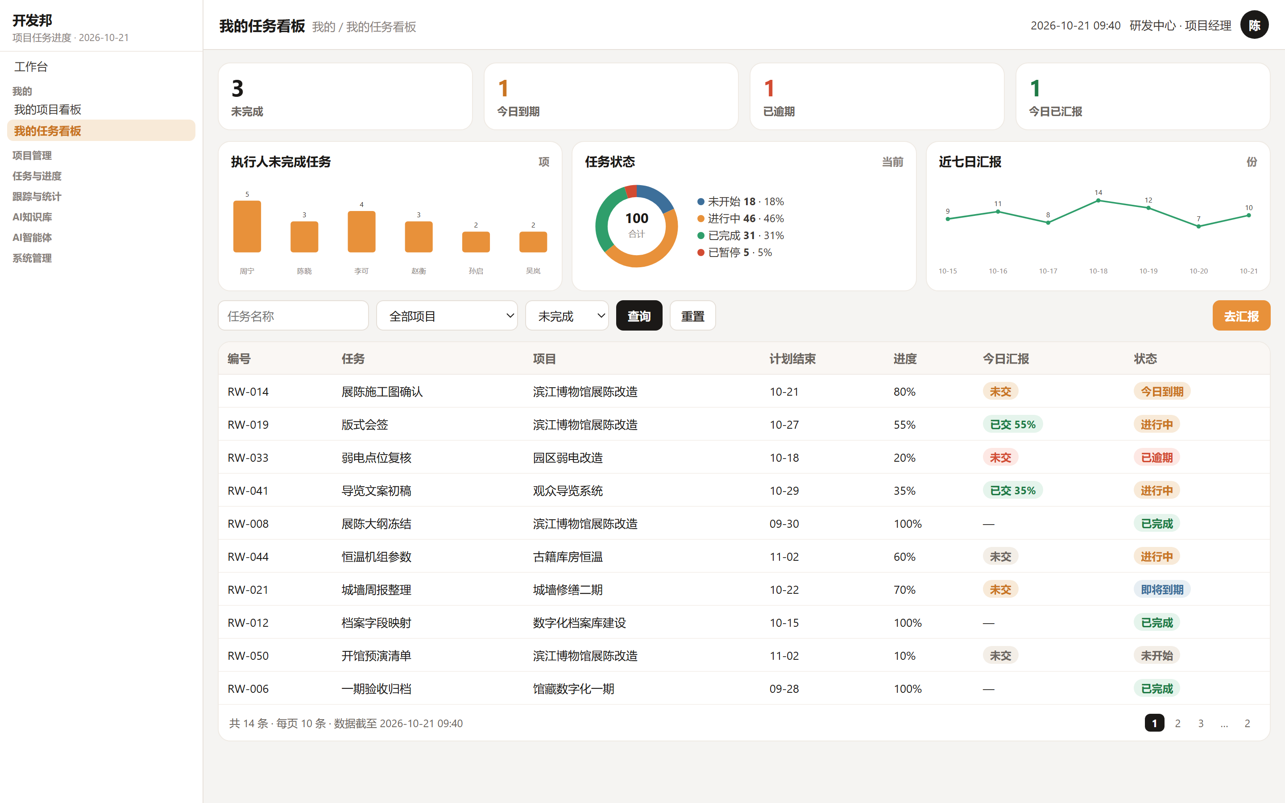Expand the 任务与进度 sidebar section
The width and height of the screenshot is (1285, 803).
click(37, 176)
